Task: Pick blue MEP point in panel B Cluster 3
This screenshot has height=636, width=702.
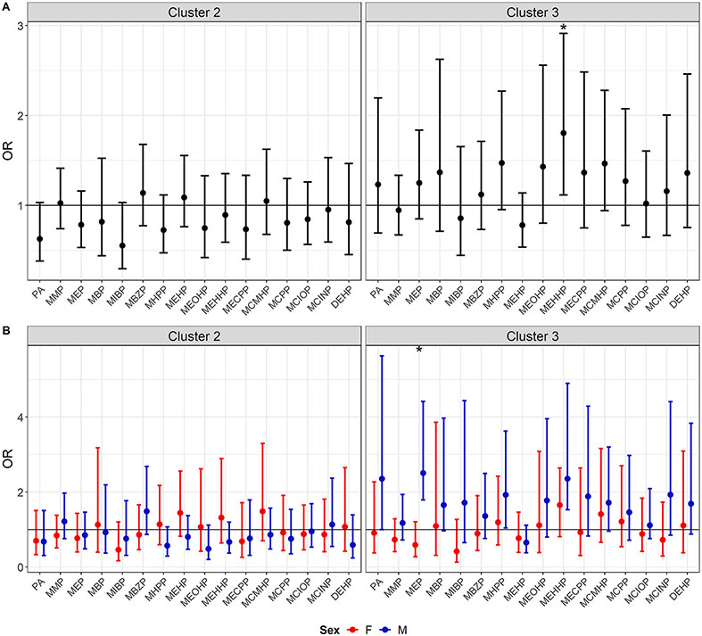Action: pyautogui.click(x=422, y=474)
